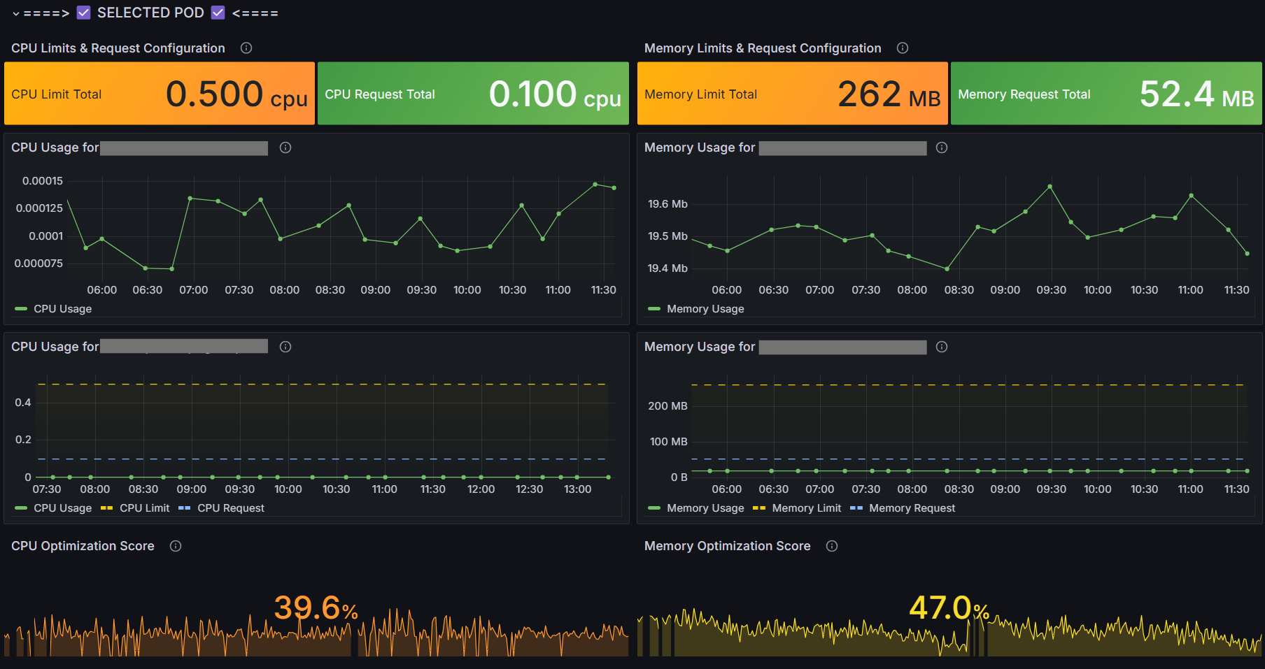Open the CPU Limits & Request Configuration info tooltip
1265x669 pixels.
246,48
